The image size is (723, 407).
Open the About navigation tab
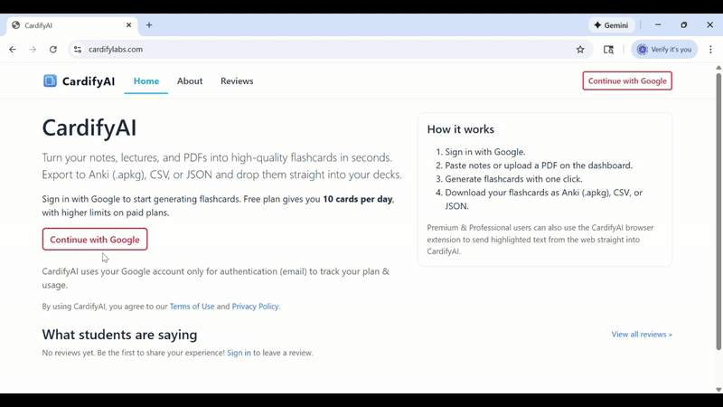coord(190,80)
